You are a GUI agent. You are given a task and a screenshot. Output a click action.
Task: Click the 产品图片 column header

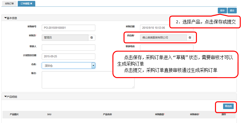click(14, 114)
